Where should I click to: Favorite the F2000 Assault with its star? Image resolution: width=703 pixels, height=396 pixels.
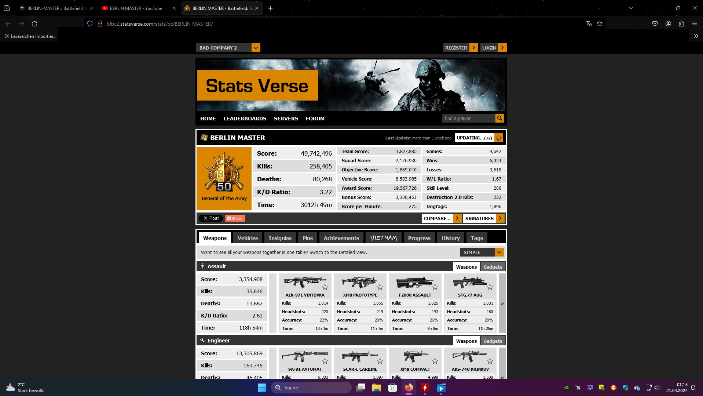coord(435,287)
